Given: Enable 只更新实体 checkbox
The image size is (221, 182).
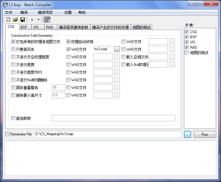Looking at the screenshot, I should [x=13, y=49].
